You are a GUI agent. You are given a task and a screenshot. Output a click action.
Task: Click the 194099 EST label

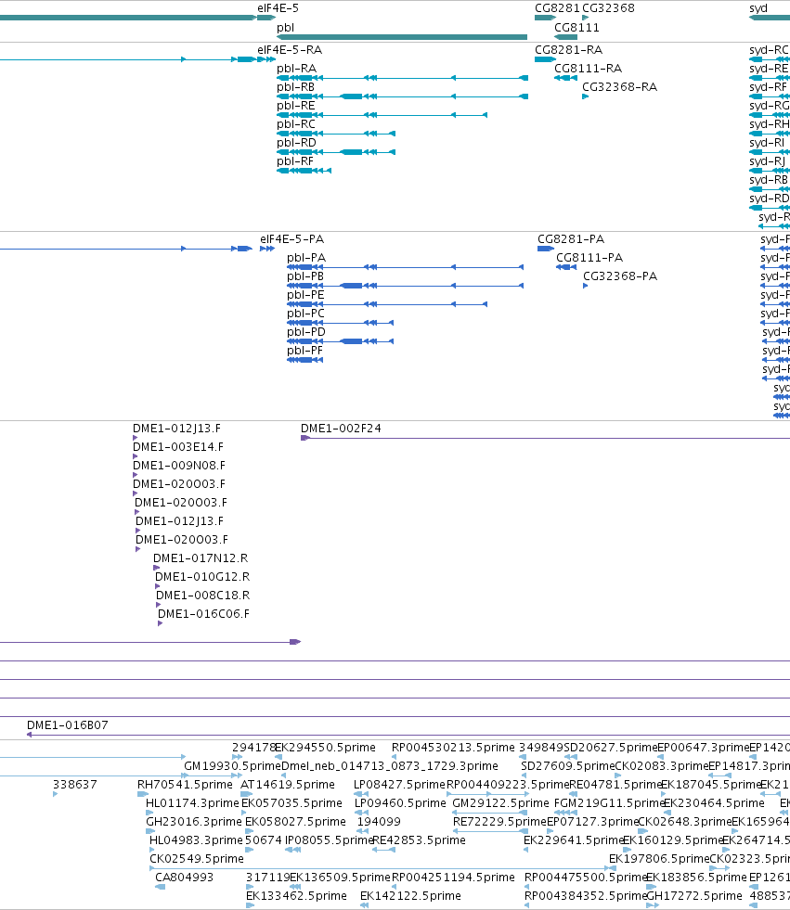pos(379,822)
